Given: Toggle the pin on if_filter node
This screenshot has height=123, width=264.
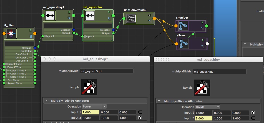Looking at the screenshot, I should point(30,30).
